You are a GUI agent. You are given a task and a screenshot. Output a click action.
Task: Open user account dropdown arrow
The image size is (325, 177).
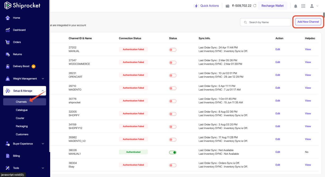pyautogui.click(x=317, y=6)
